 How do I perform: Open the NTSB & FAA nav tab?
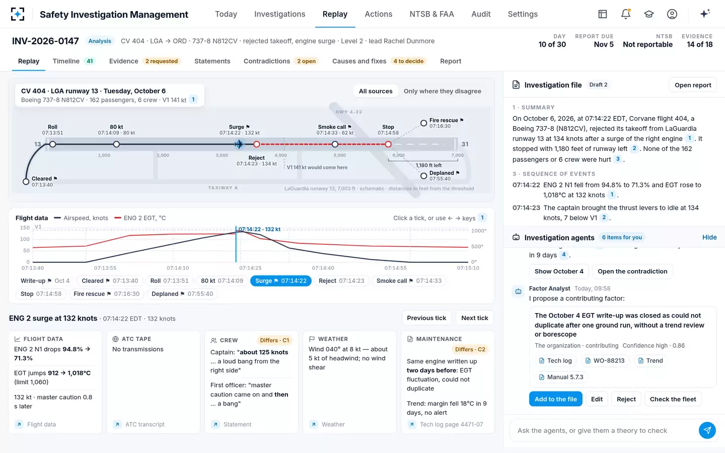[432, 14]
